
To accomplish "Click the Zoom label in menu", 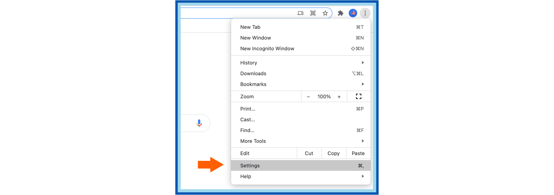I will tap(247, 97).
